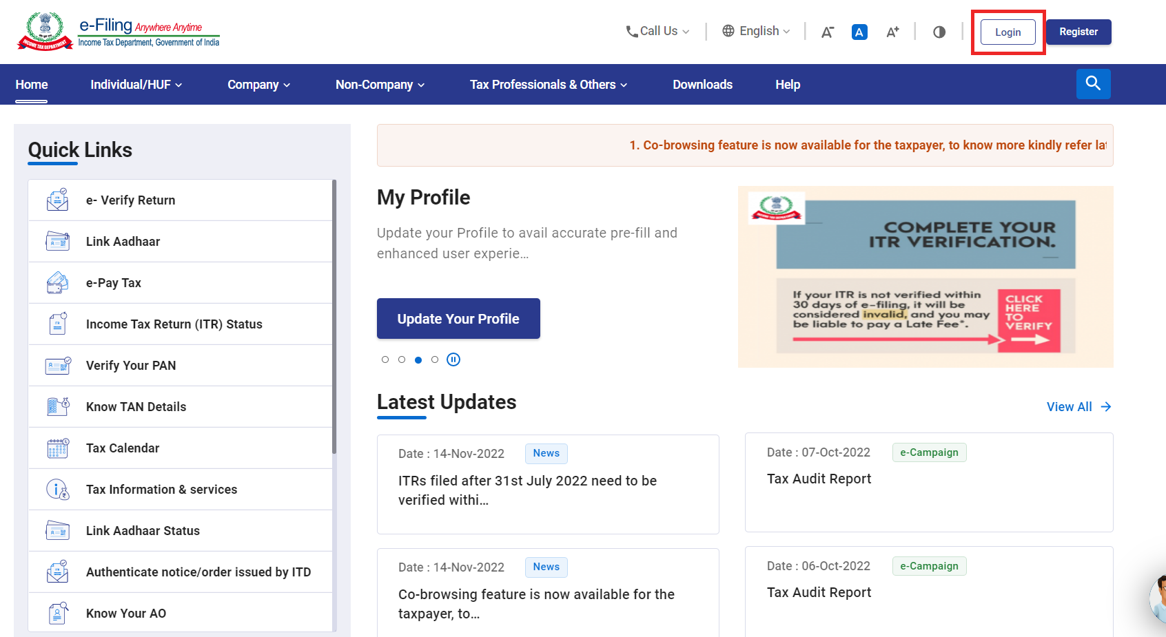Image resolution: width=1166 pixels, height=637 pixels.
Task: Open the e-Pay Tax quick link
Action: 181,283
